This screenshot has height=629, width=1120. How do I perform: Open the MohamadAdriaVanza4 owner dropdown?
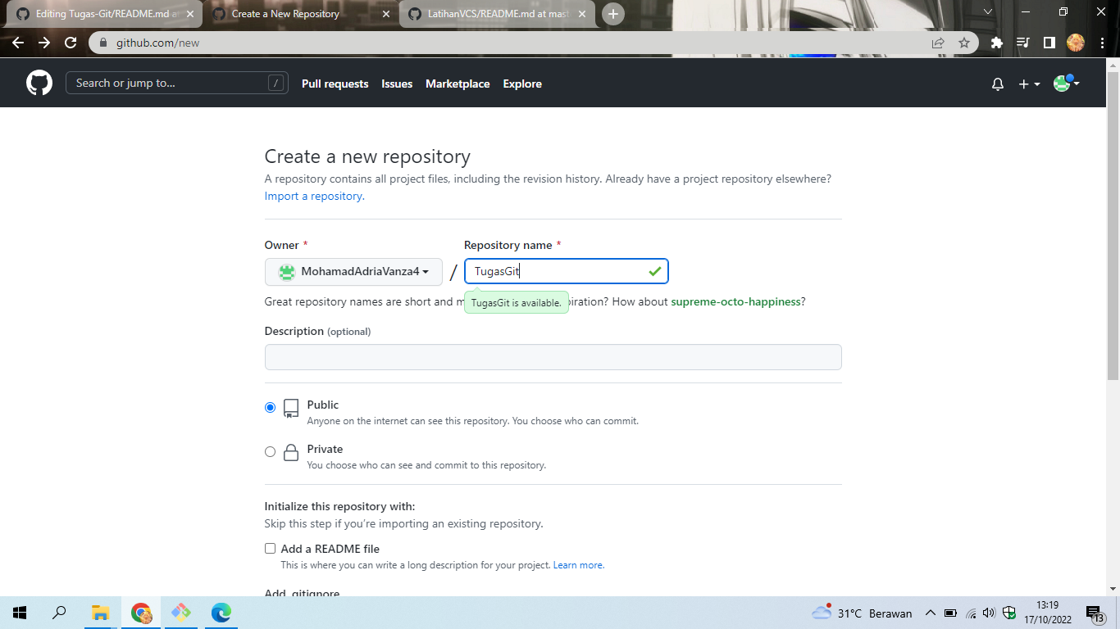tap(353, 271)
